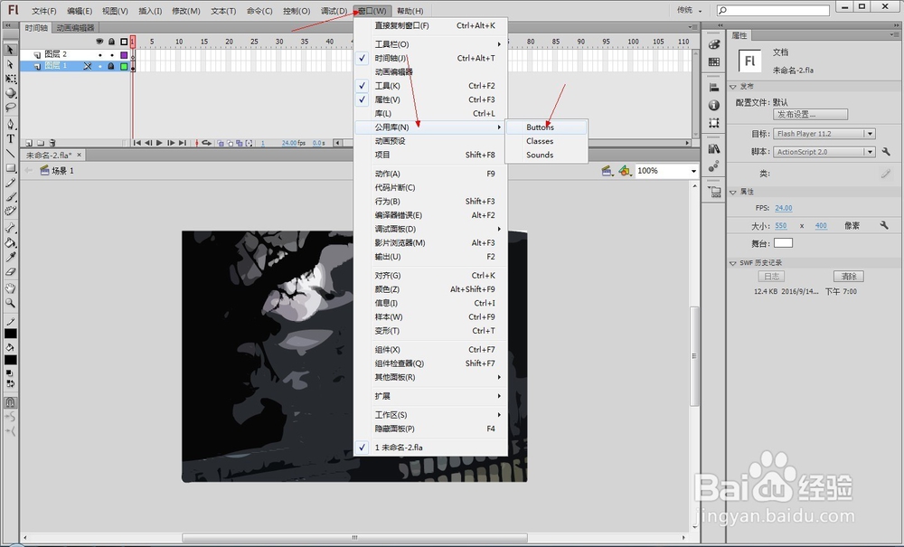Click the 清除 button
This screenshot has width=904, height=547.
click(849, 277)
